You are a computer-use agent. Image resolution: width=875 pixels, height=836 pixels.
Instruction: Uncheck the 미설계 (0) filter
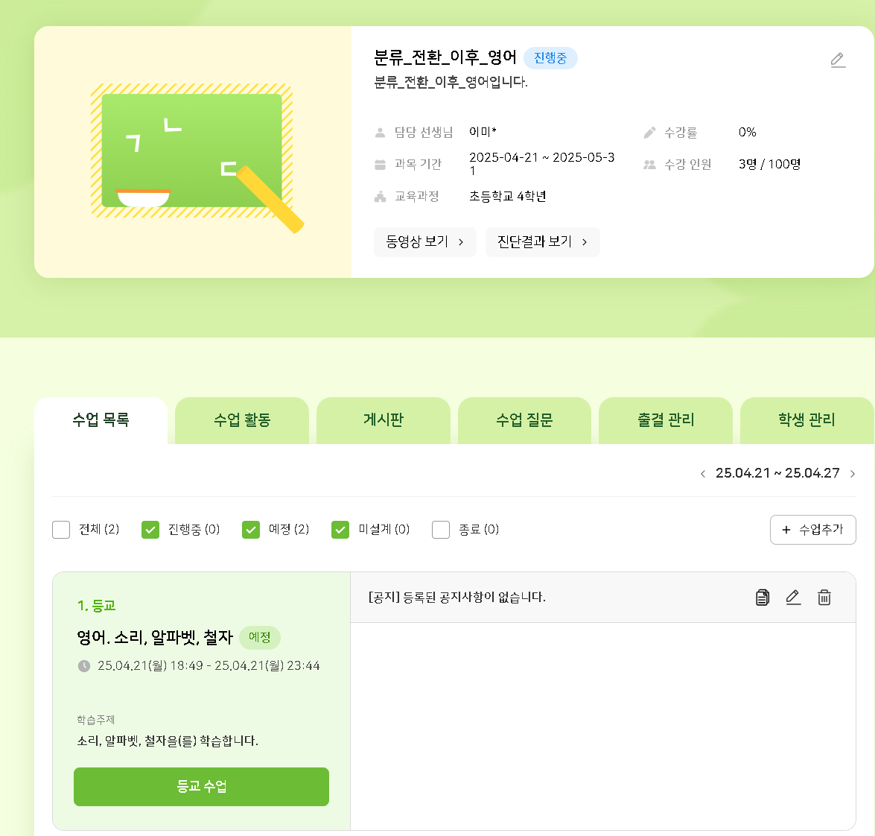pos(340,530)
